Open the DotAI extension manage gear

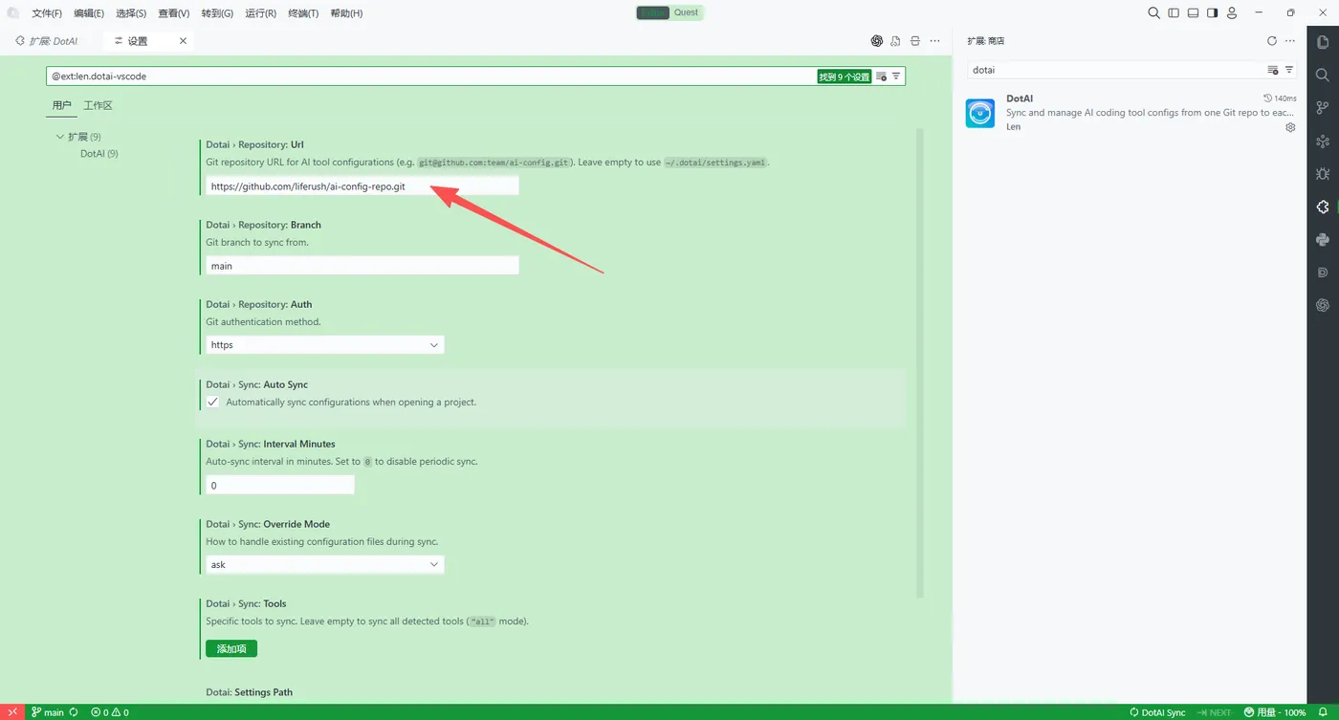pyautogui.click(x=1290, y=127)
